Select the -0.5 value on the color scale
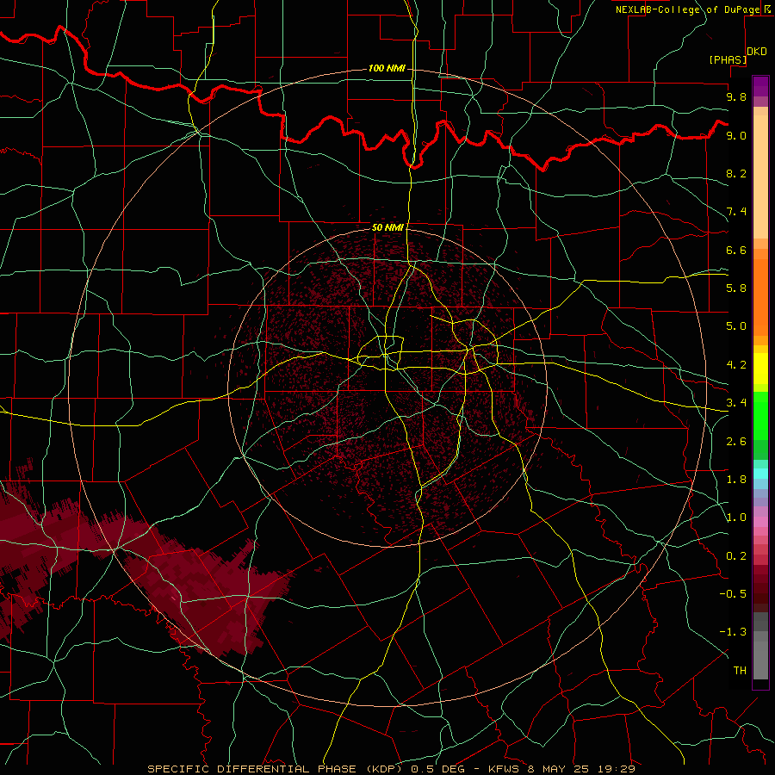 coord(733,594)
